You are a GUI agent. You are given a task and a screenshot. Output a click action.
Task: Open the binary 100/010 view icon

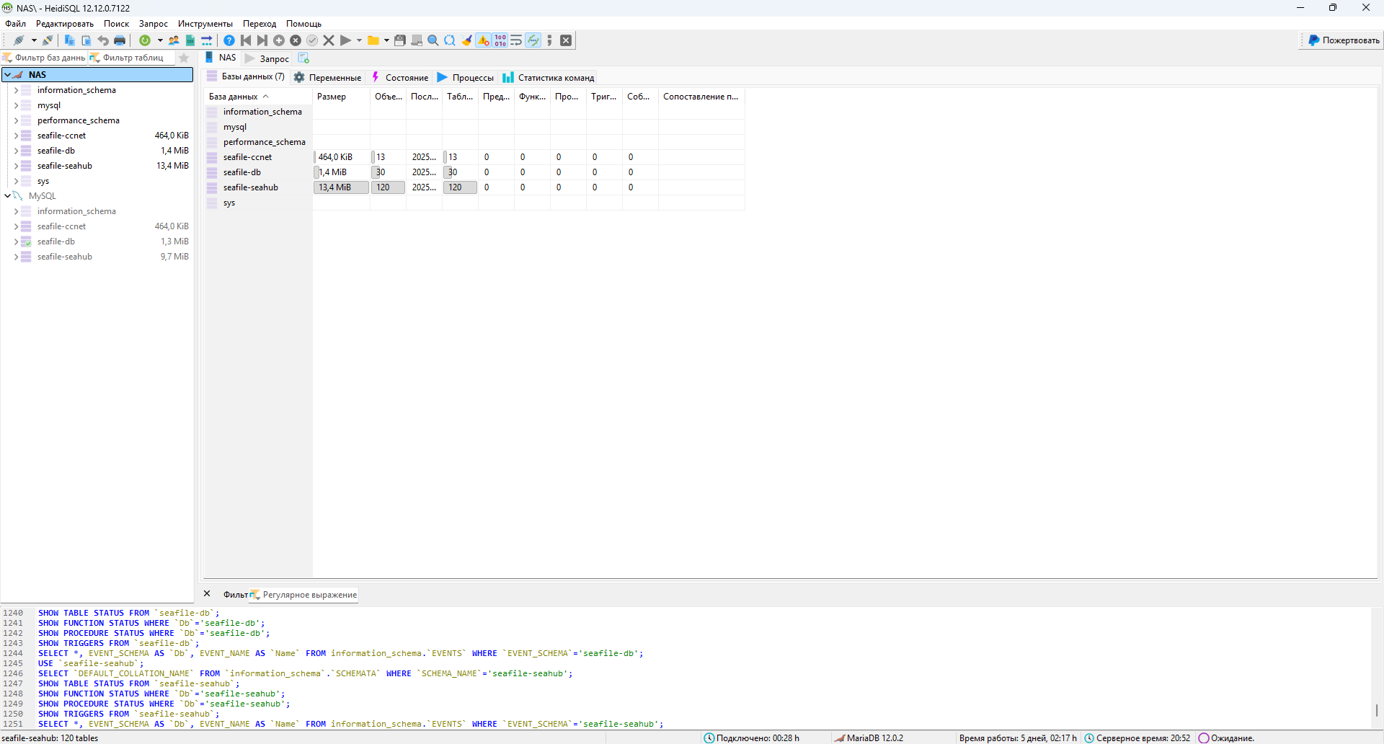click(x=499, y=40)
